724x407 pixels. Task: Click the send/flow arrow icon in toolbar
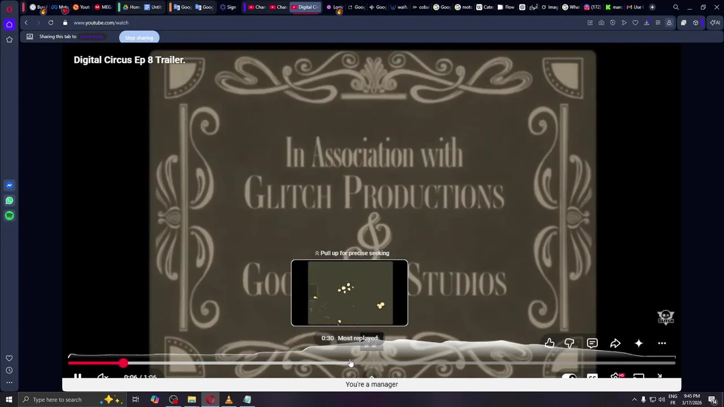(624, 23)
